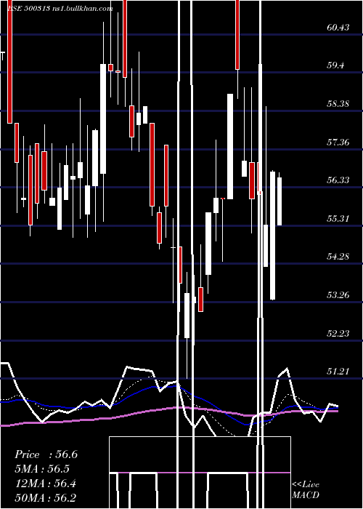
Task: Click the 56.33 price axis label
Action: pyautogui.click(x=338, y=180)
